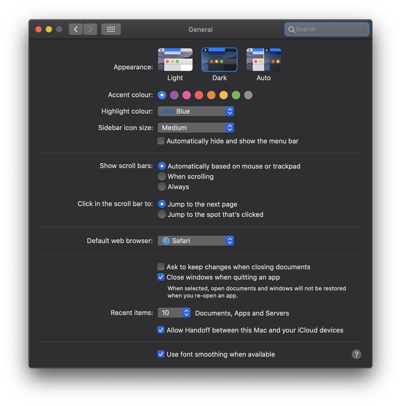Click the magnifier icon in the search field
This screenshot has height=406, width=401.
pos(291,30)
